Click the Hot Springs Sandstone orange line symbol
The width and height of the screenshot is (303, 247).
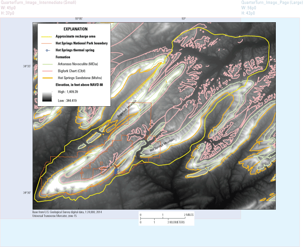[47, 77]
